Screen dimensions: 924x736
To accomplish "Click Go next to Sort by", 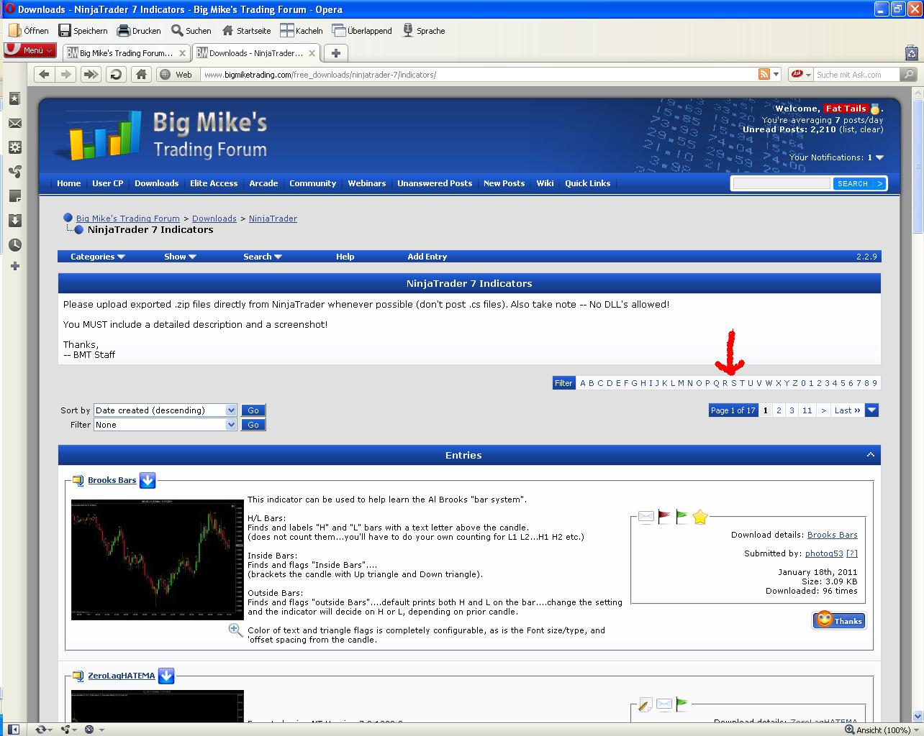I will pos(253,410).
